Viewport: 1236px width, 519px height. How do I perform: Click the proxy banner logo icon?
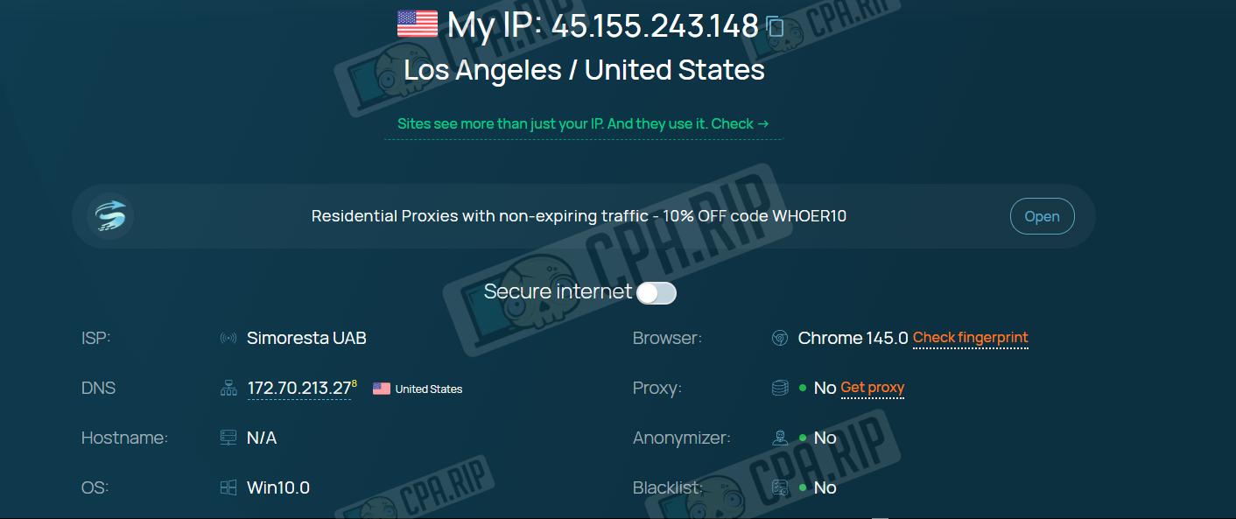pyautogui.click(x=111, y=215)
